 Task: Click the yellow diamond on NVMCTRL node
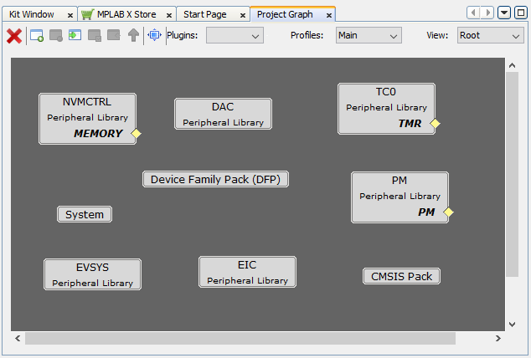[x=137, y=134]
